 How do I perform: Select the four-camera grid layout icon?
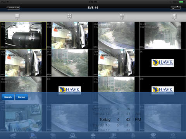coord(69,17)
